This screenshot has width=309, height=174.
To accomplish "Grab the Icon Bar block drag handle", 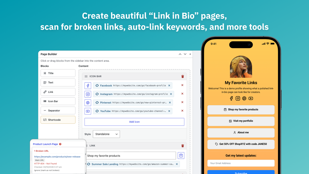I will 86,76.
